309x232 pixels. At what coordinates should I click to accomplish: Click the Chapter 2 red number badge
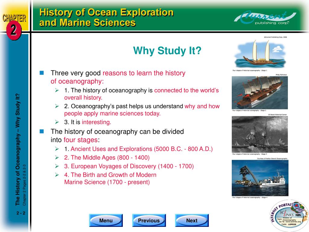[x=14, y=30]
